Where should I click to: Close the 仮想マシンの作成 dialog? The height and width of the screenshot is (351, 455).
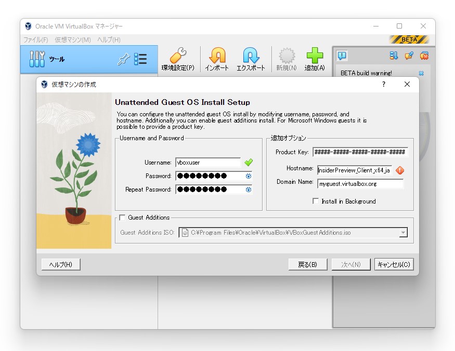pos(407,84)
